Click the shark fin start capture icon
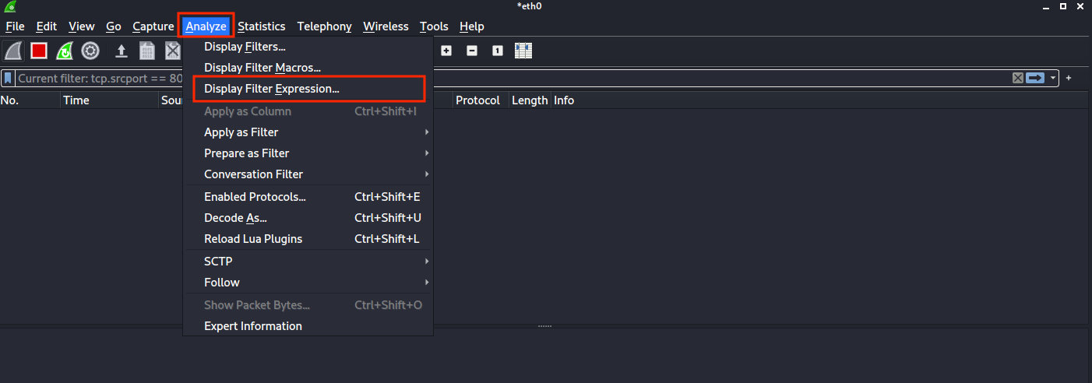 coord(13,51)
